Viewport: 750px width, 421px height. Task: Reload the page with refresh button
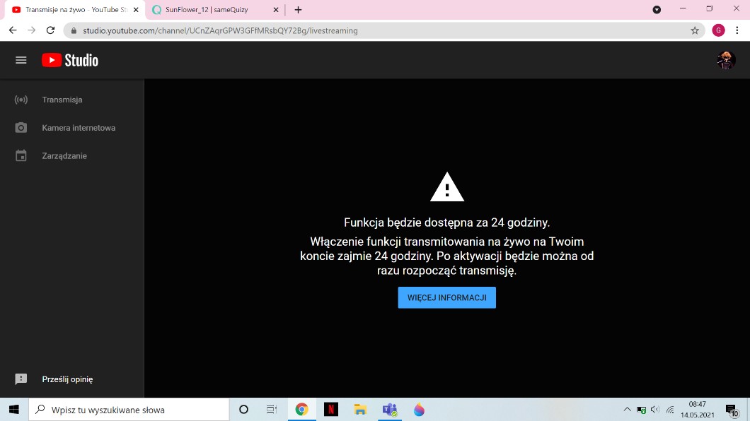pos(50,30)
